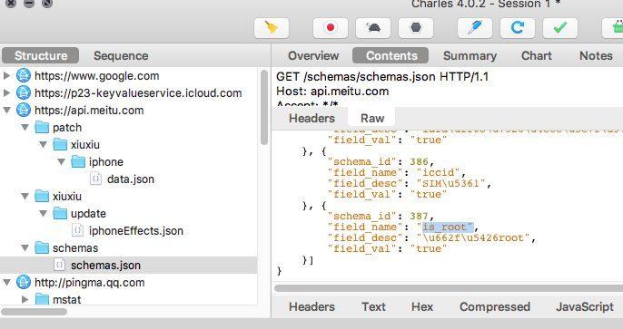The image size is (623, 329).
Task: Open the Overview tab
Action: click(x=313, y=56)
